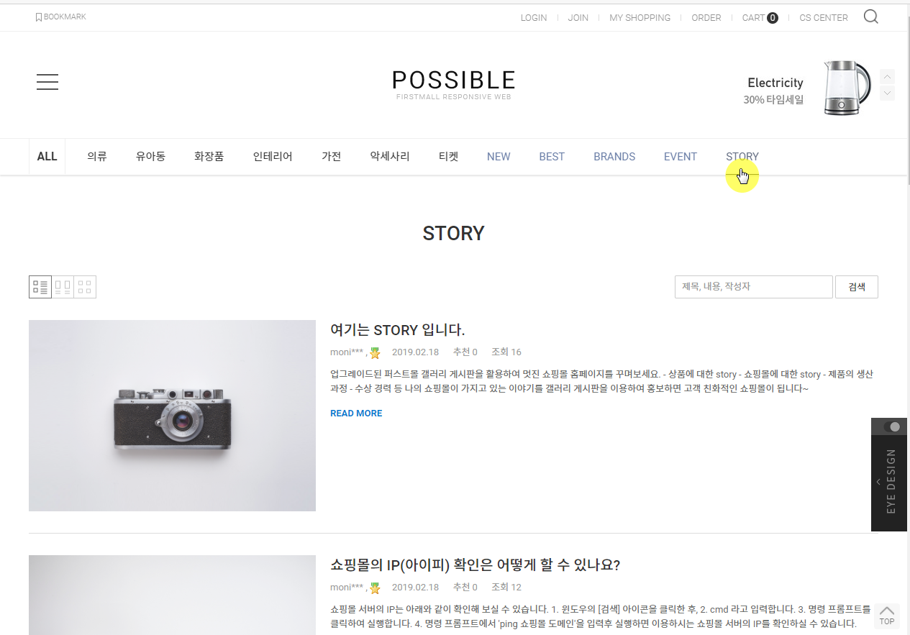Expand the EYE DESIGN side panel
Image resolution: width=910 pixels, height=635 pixels.
coord(878,482)
